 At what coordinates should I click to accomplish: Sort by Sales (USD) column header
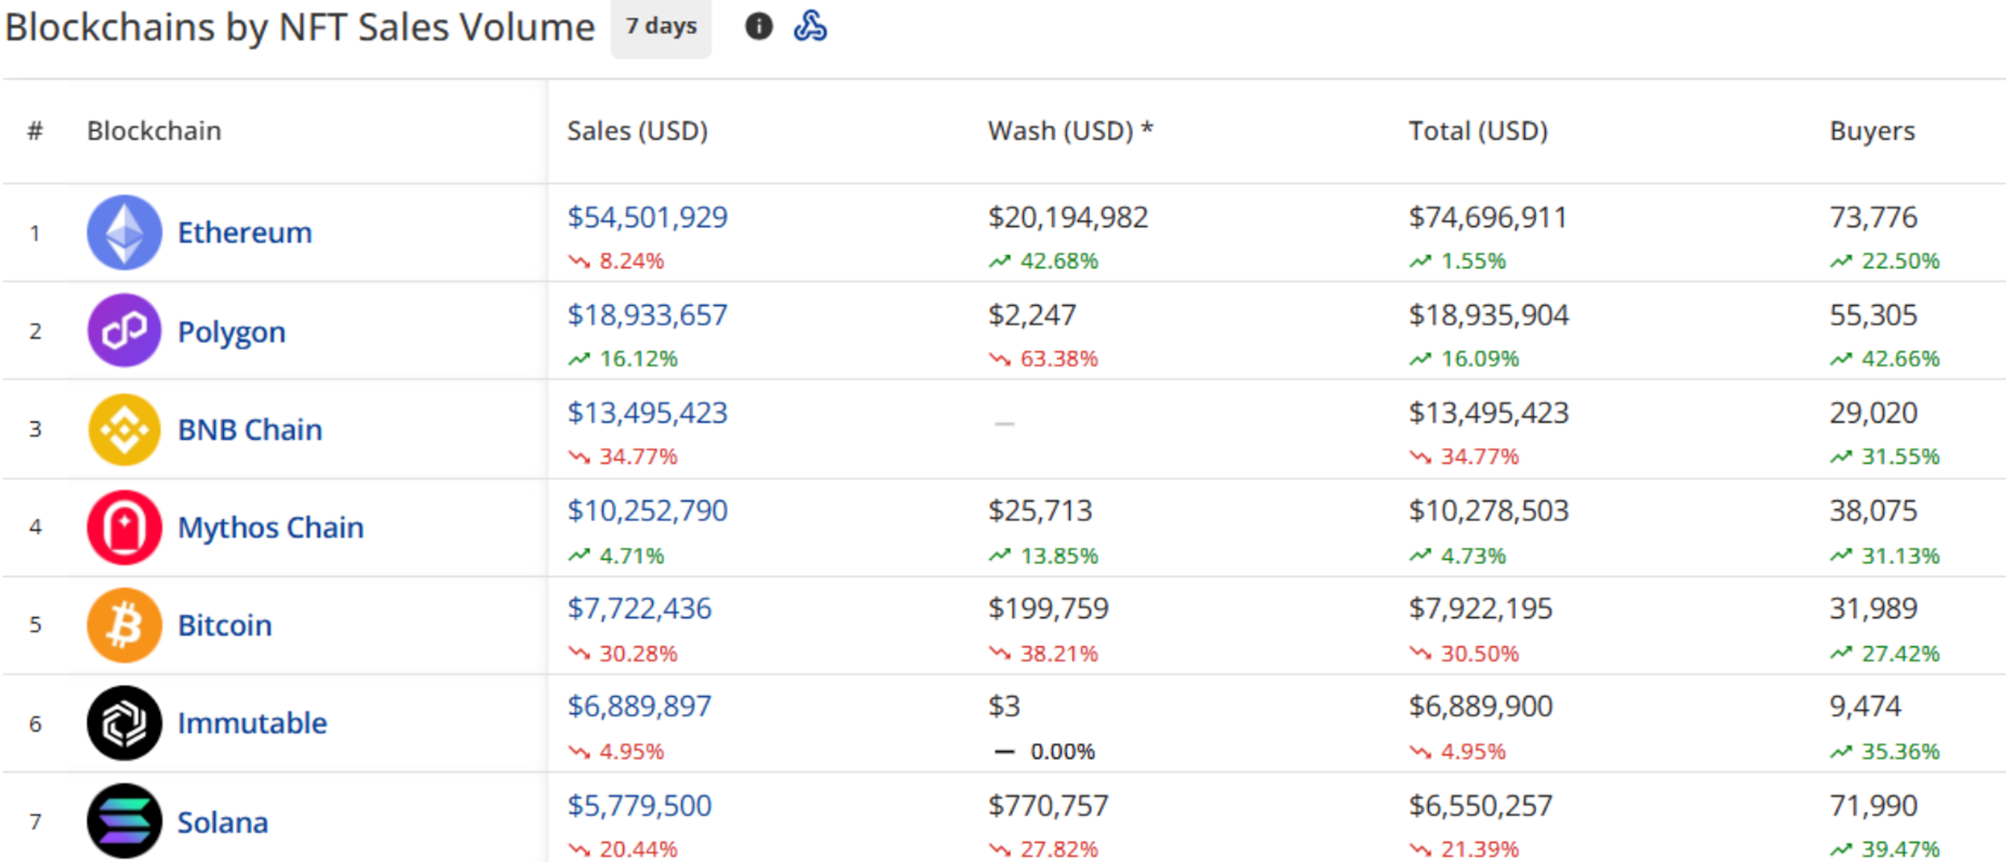pyautogui.click(x=637, y=131)
